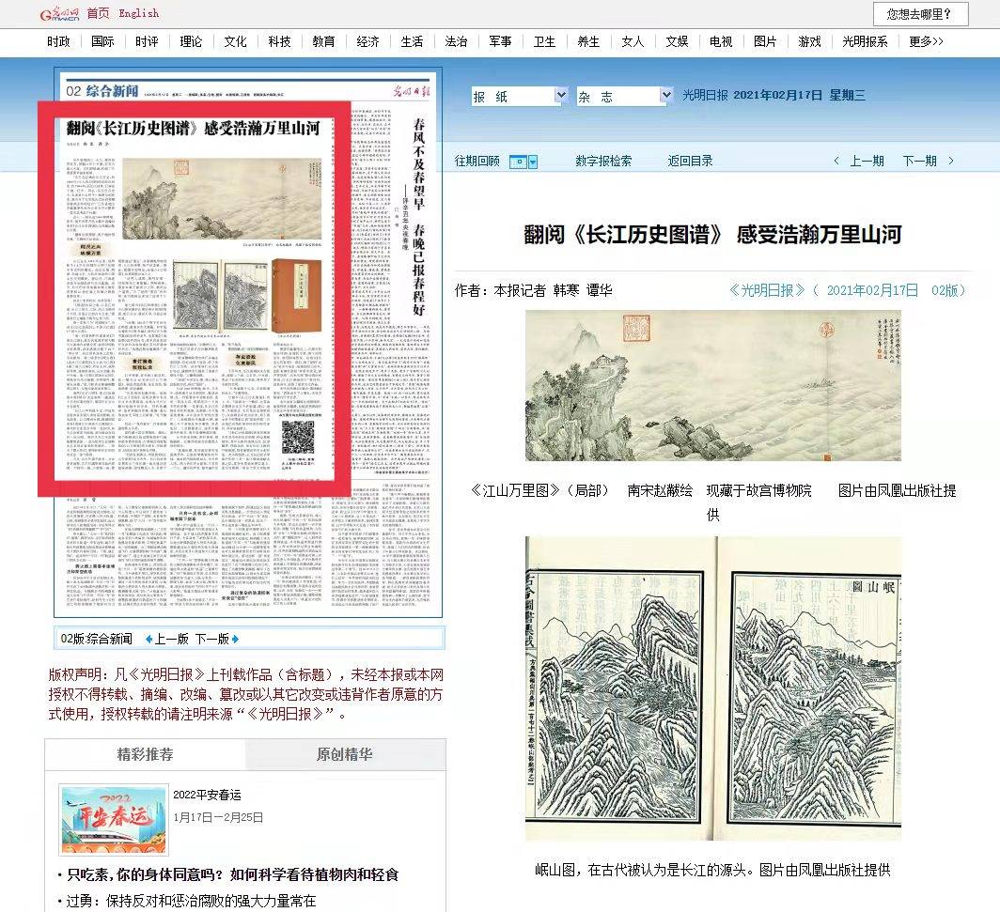
Task: Open the 报纸 dropdown selector
Action: (519, 96)
